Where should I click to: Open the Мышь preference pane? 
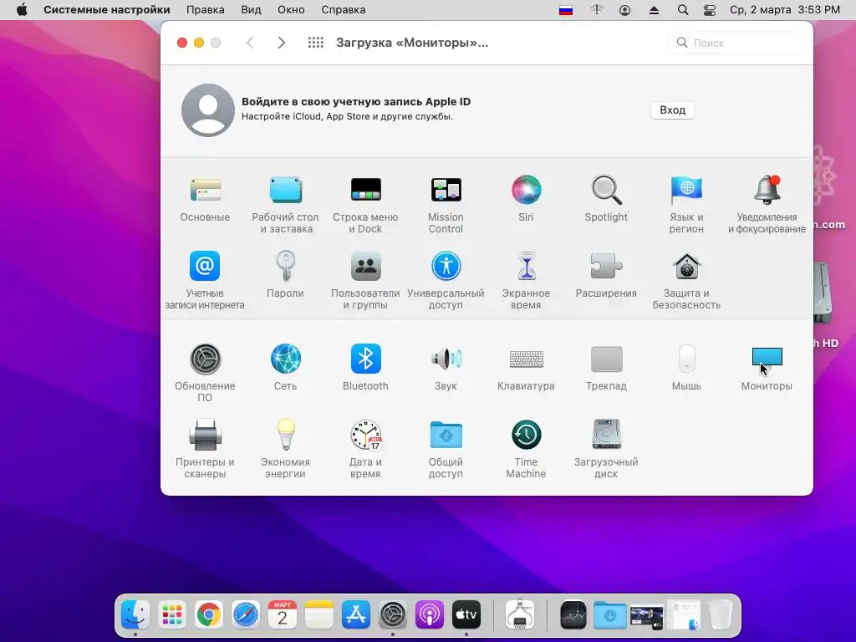(x=686, y=368)
